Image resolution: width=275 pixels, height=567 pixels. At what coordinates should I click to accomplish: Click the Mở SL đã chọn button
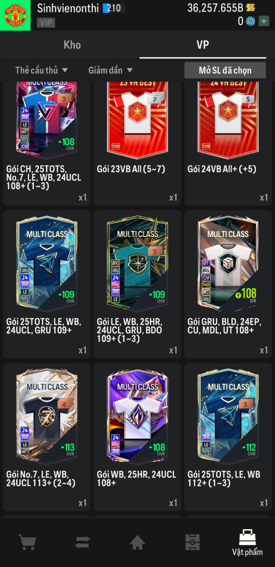coord(225,70)
